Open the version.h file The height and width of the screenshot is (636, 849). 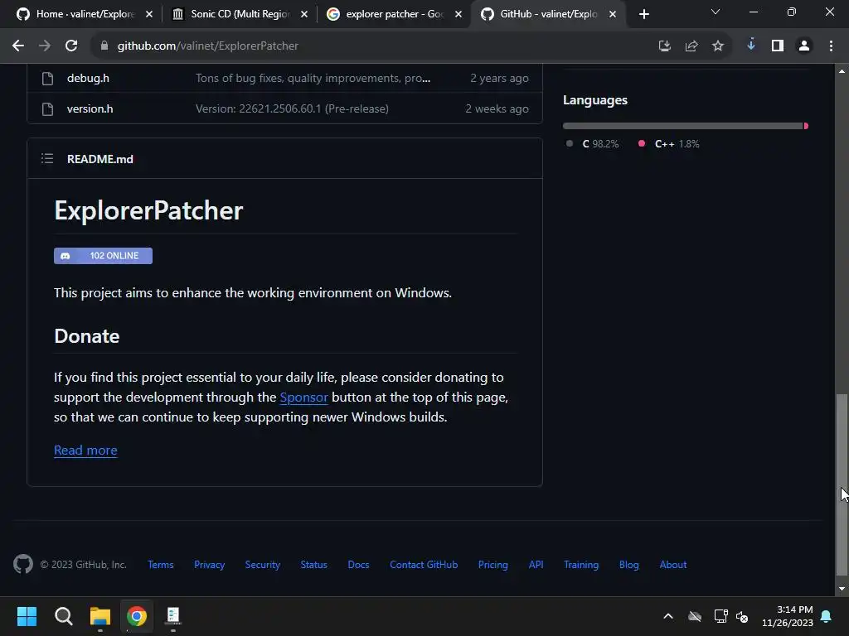tap(90, 108)
